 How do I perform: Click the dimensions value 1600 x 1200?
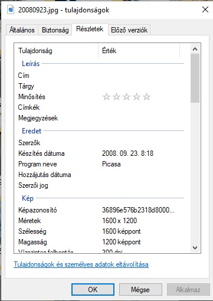(119, 221)
